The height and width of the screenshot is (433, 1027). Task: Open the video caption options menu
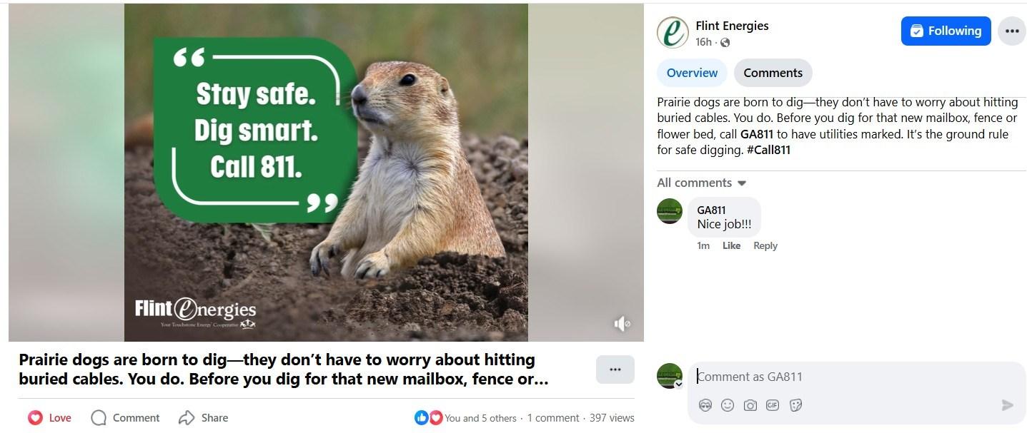[x=615, y=370]
